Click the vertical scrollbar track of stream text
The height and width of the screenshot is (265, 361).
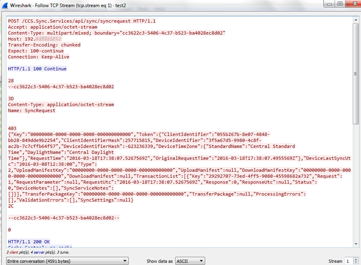356,152
